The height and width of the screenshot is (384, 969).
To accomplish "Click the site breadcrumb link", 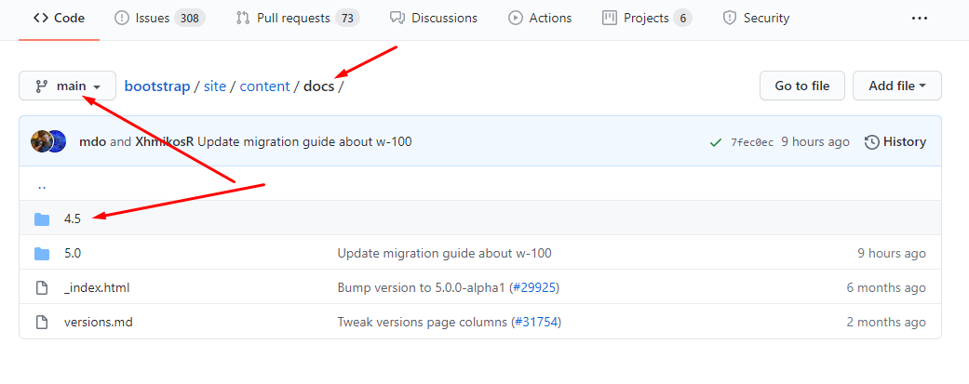I will (215, 86).
